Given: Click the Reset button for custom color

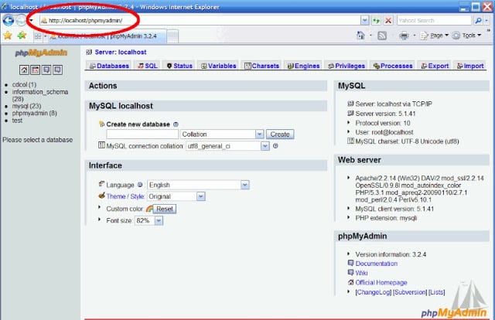Looking at the screenshot, I should 164,209.
